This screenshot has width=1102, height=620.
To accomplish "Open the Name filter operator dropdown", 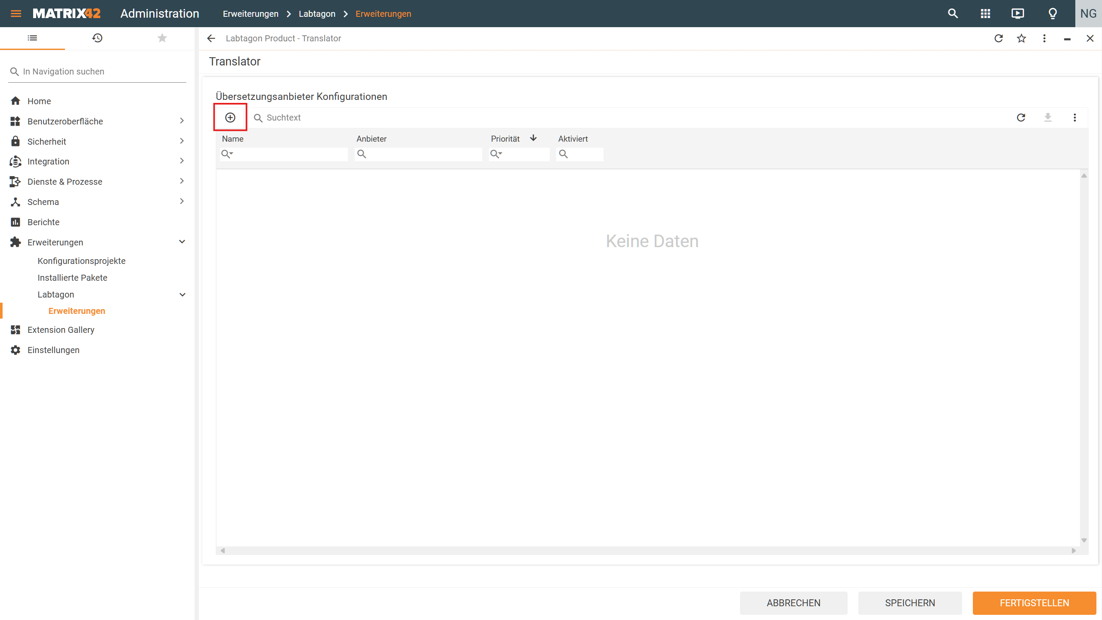I will [227, 154].
